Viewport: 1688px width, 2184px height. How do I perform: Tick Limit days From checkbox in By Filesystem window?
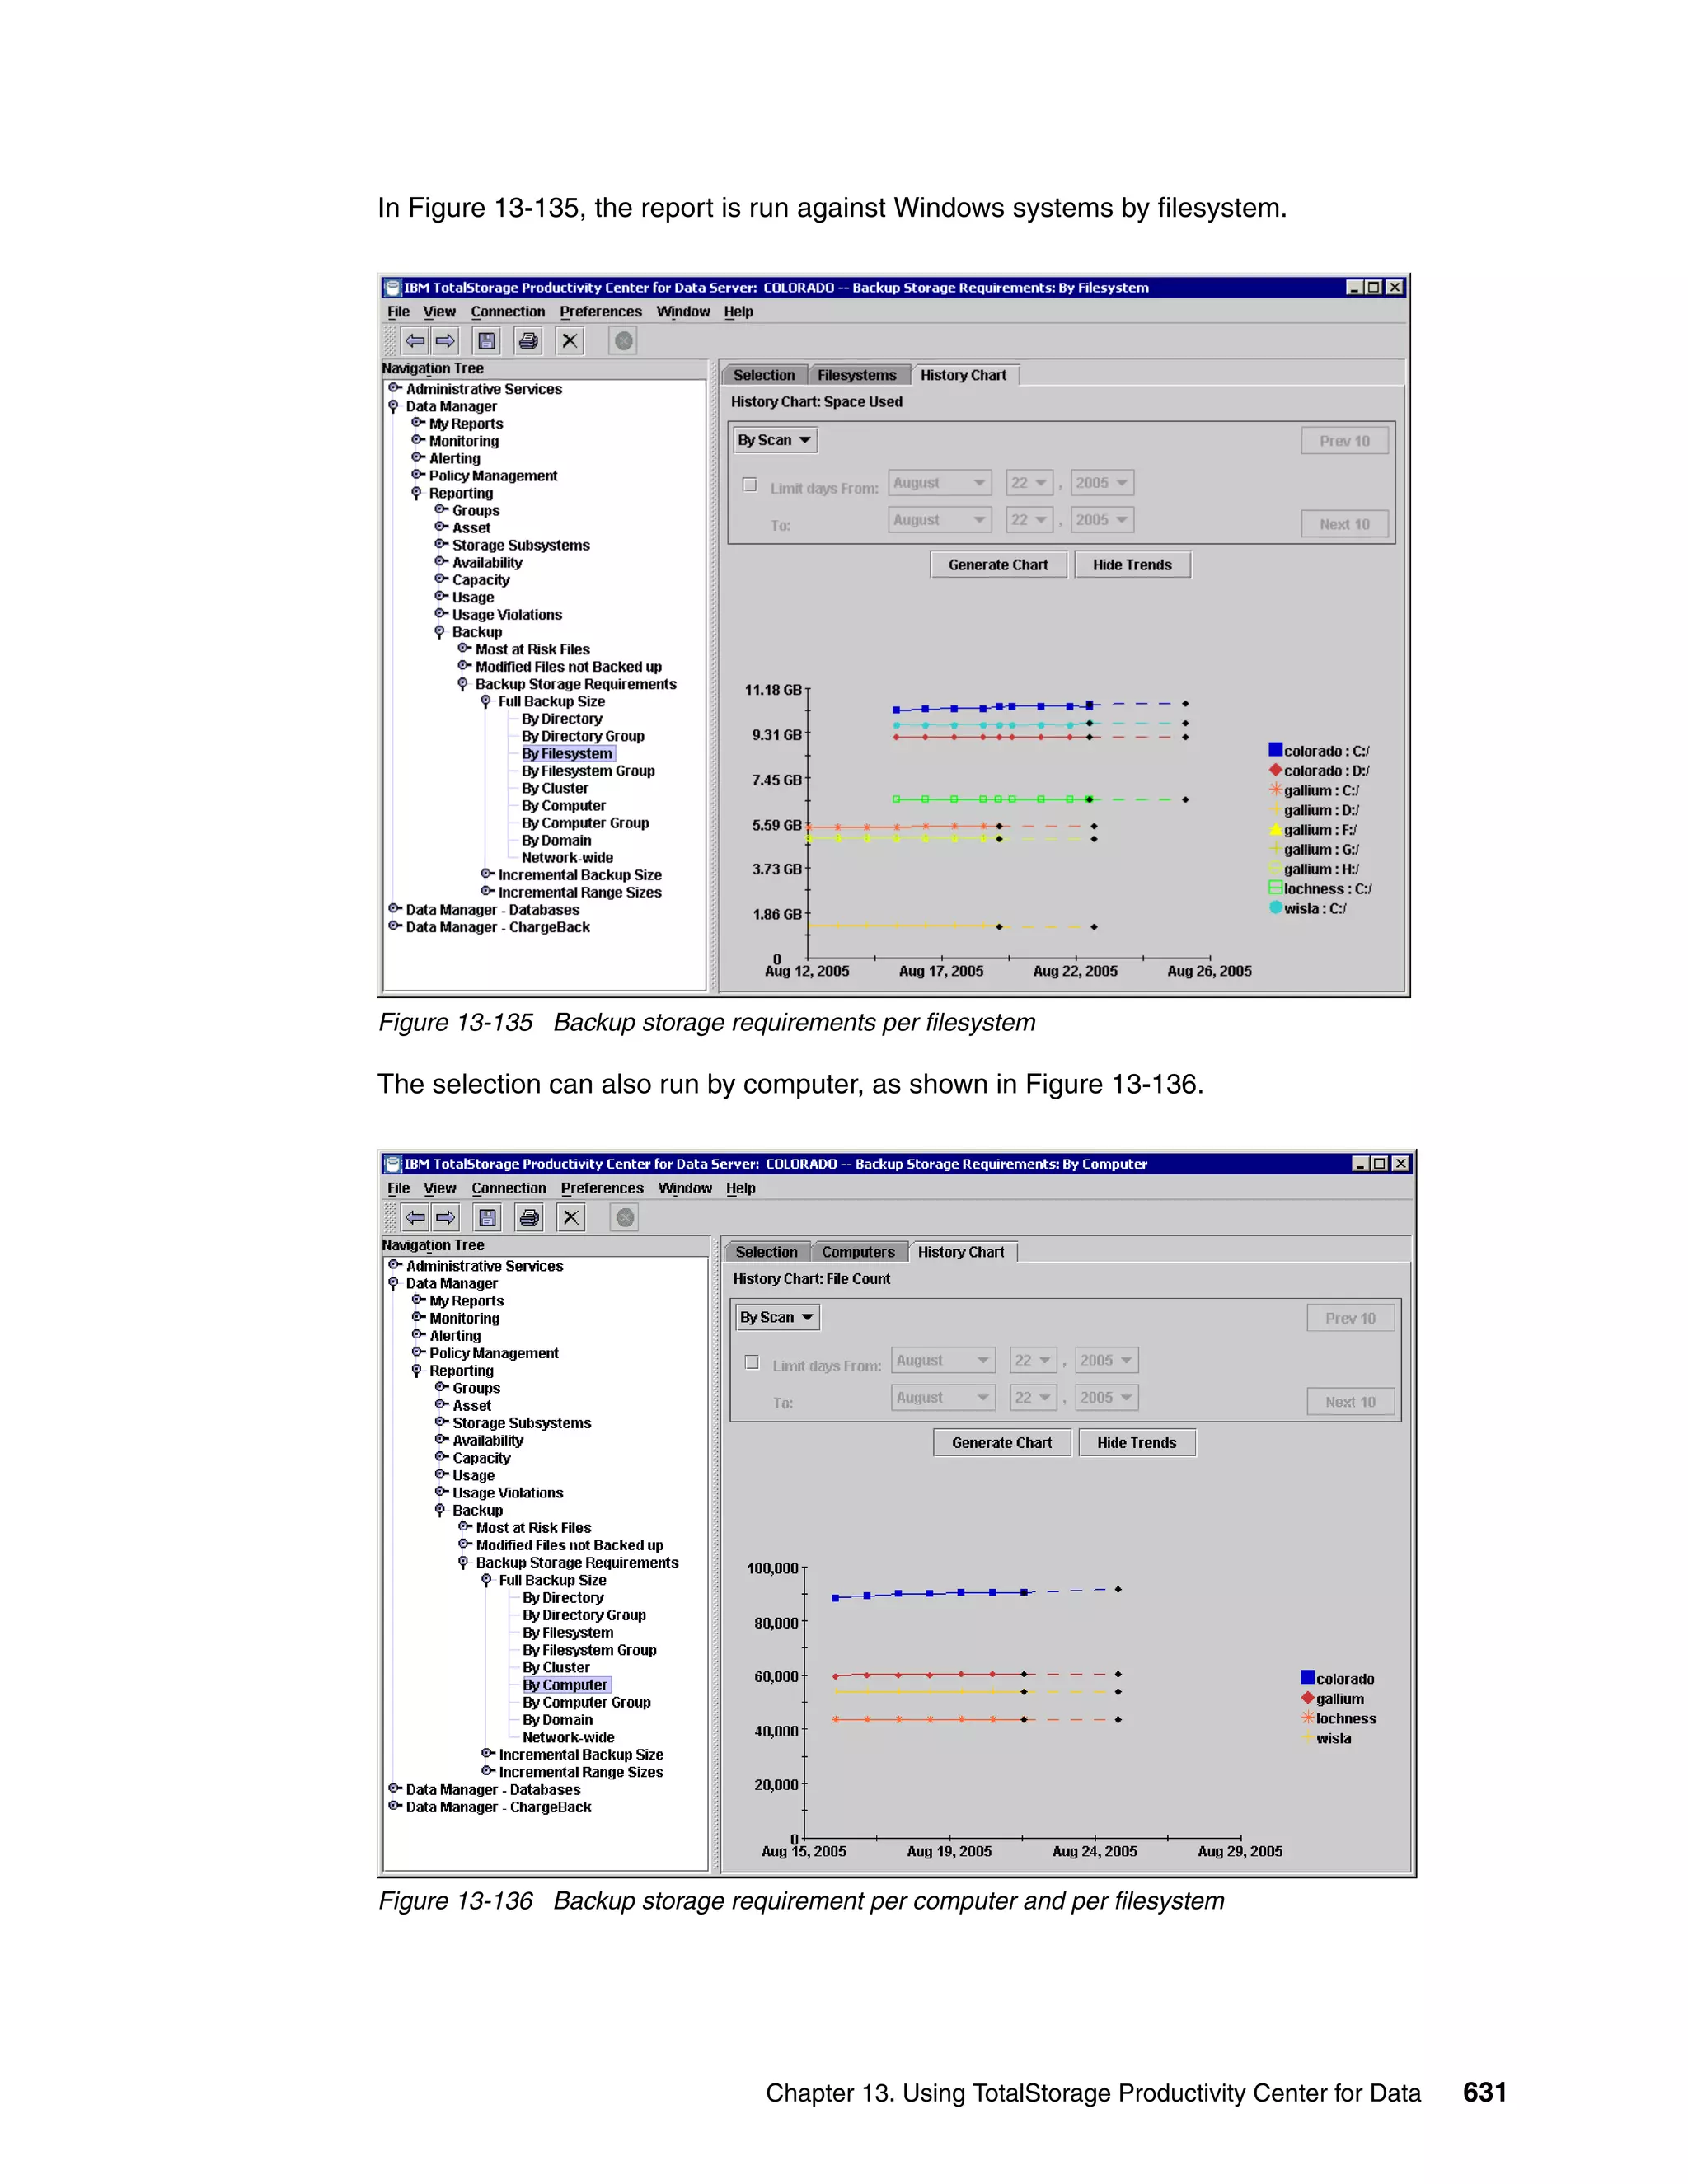(x=749, y=485)
